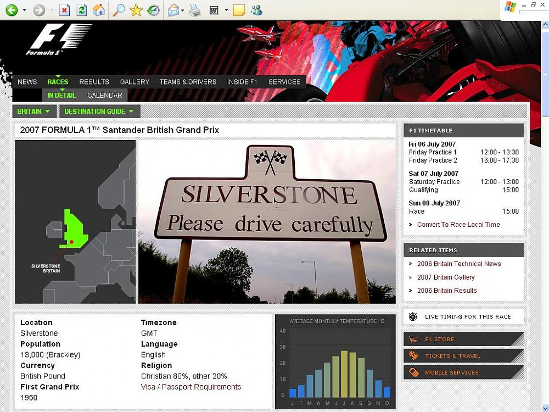
Task: Open the TEAMS & DRIVERS menu
Action: [188, 82]
